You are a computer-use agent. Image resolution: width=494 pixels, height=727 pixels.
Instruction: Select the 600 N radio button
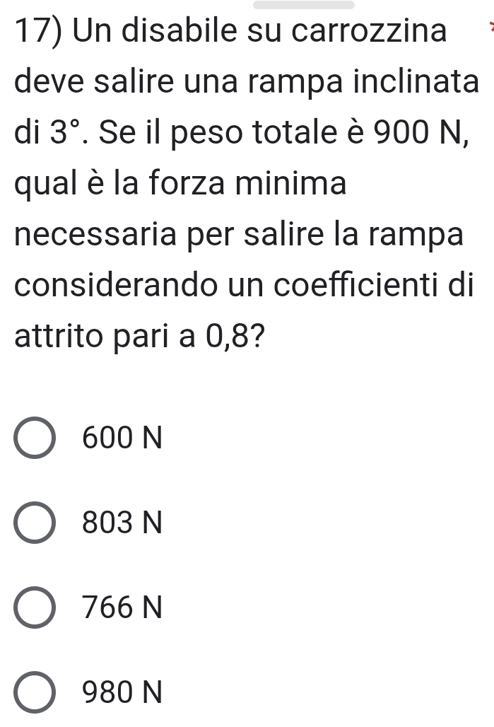pos(34,439)
